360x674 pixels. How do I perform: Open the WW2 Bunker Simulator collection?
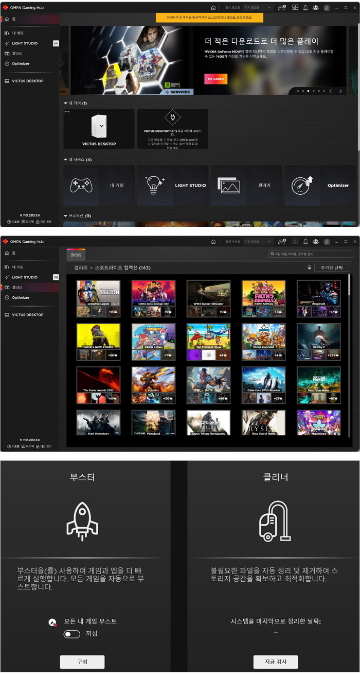coord(208,298)
